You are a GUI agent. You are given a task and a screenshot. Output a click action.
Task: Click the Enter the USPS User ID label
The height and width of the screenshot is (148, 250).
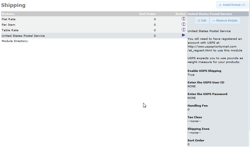click(206, 82)
